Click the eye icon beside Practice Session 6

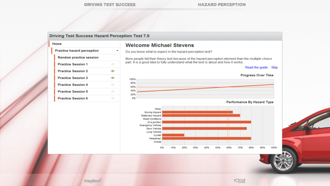112,98
